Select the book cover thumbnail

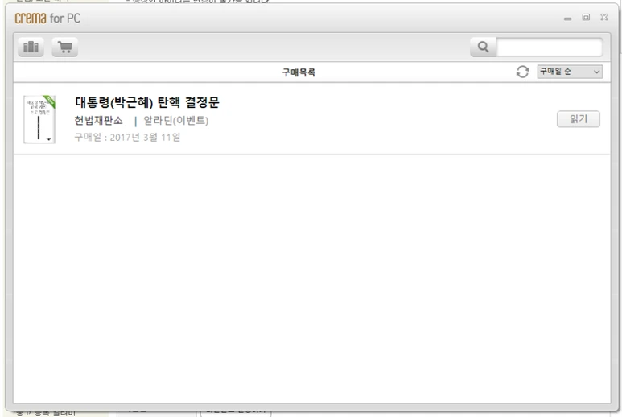click(39, 119)
